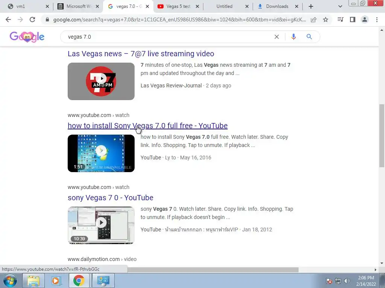Viewport: 385px width, 288px height.
Task: Open Windows Media Player from taskbar
Action: click(56, 280)
